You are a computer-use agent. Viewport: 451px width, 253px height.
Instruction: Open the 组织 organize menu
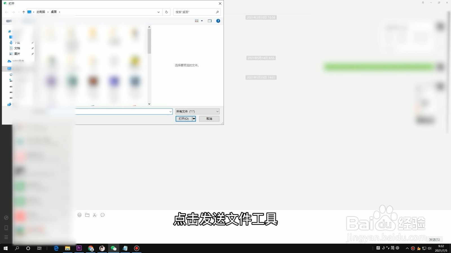9,21
